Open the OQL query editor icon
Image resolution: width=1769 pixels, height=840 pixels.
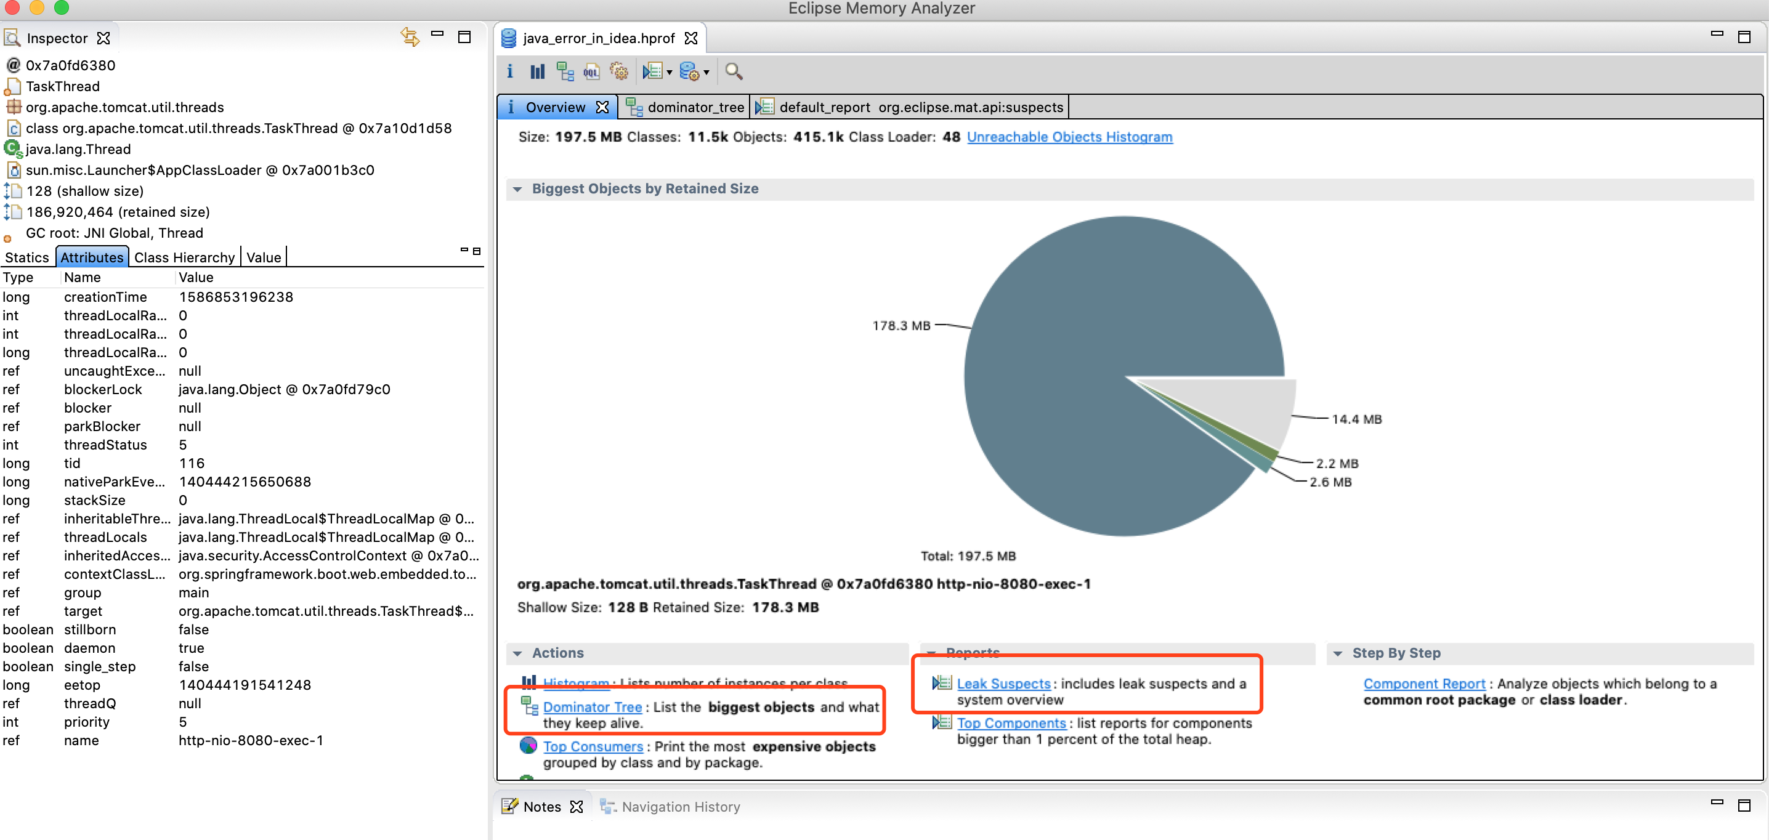591,71
